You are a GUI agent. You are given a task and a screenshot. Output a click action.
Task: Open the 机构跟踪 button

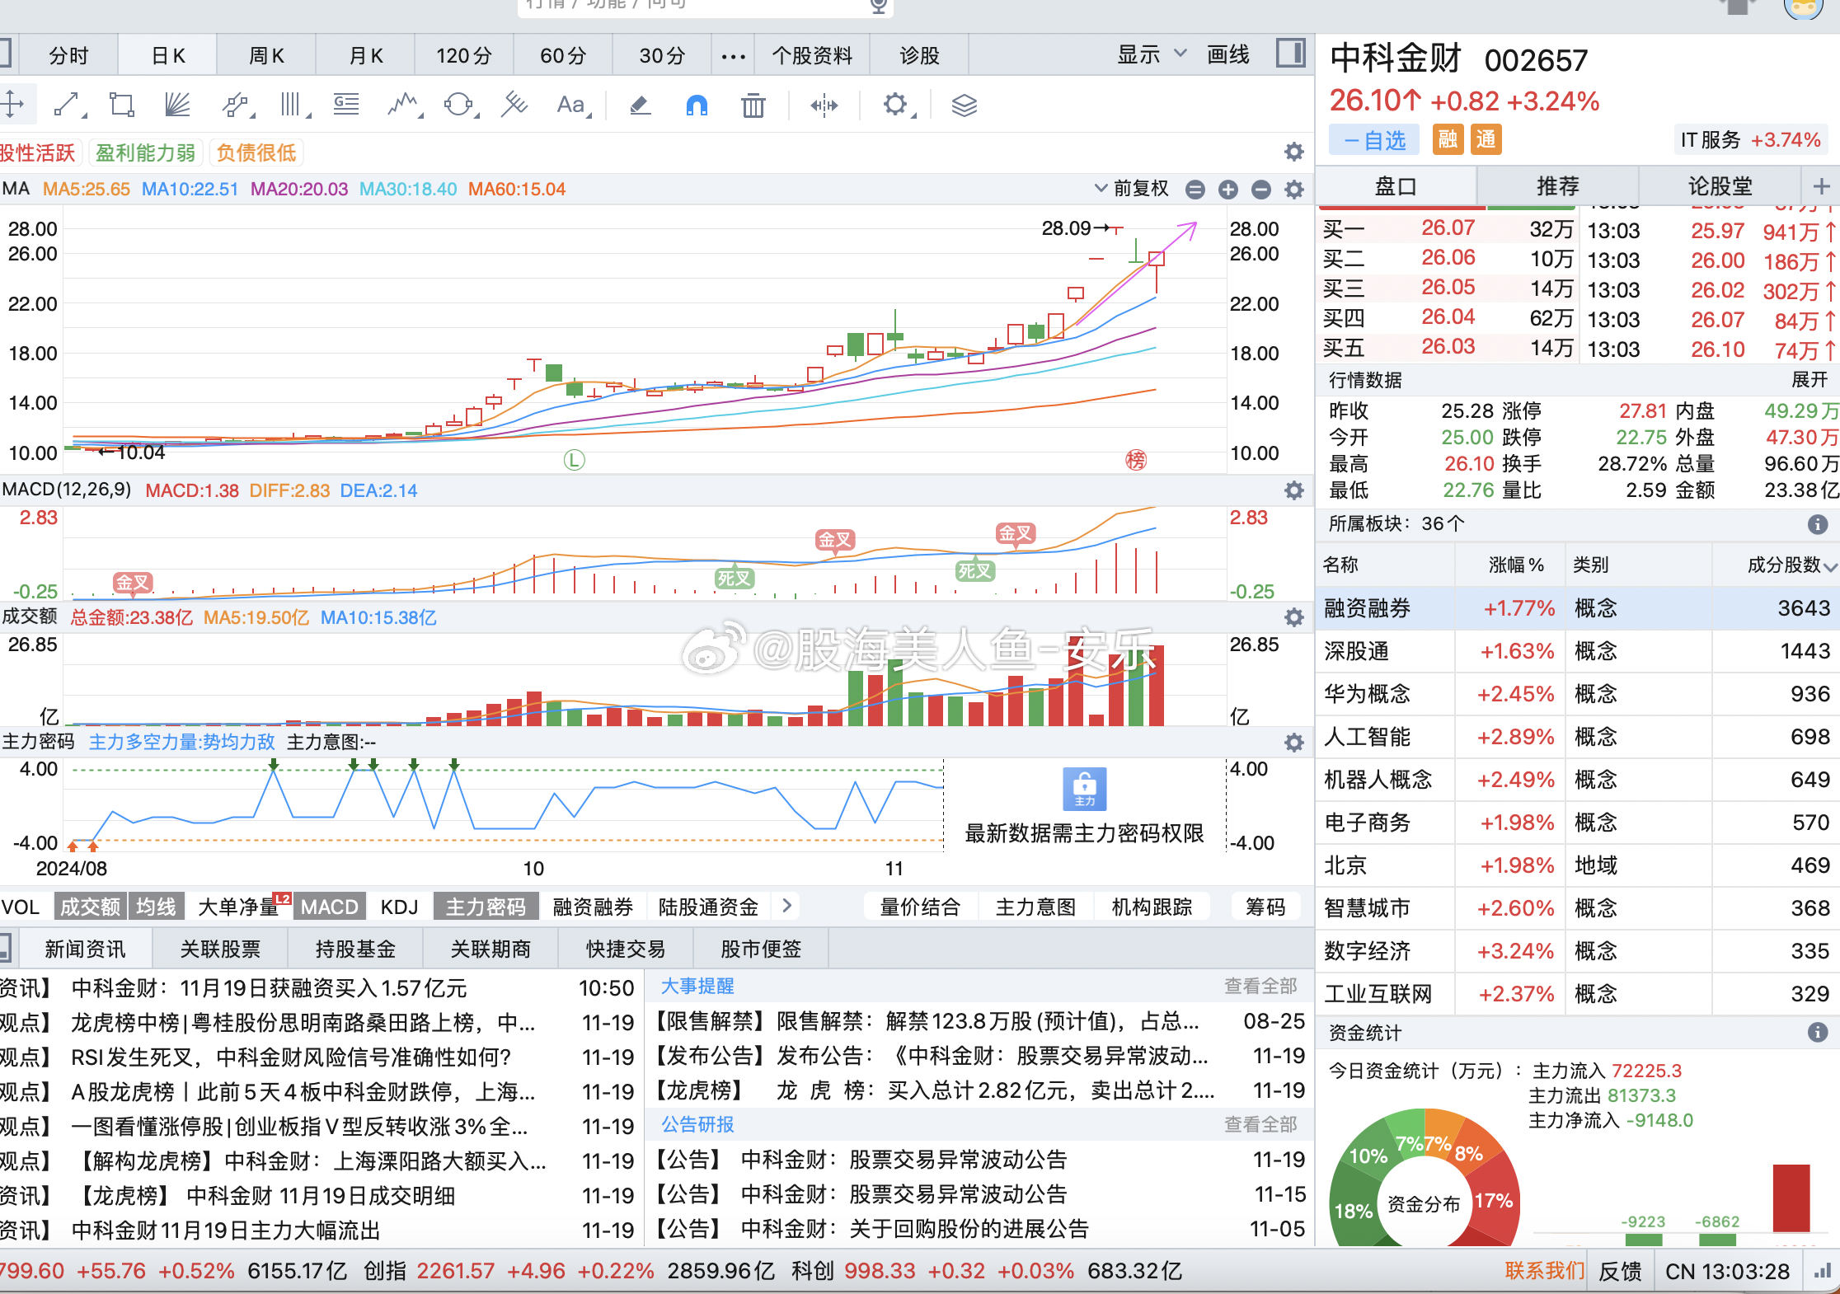[x=1152, y=907]
